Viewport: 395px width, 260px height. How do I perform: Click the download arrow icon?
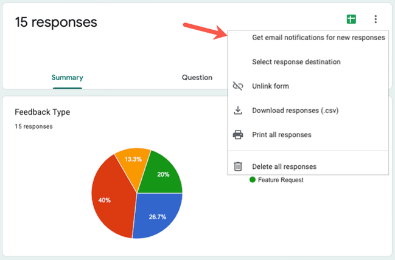238,111
